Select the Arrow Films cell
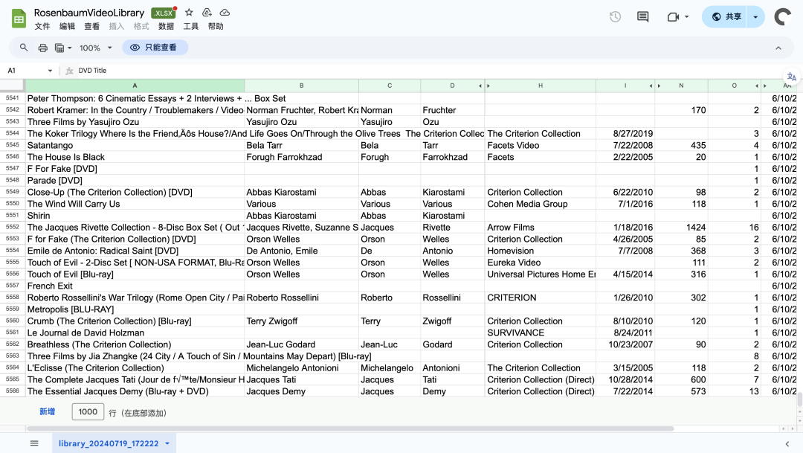Screen dimensions: 803x453 point(541,228)
